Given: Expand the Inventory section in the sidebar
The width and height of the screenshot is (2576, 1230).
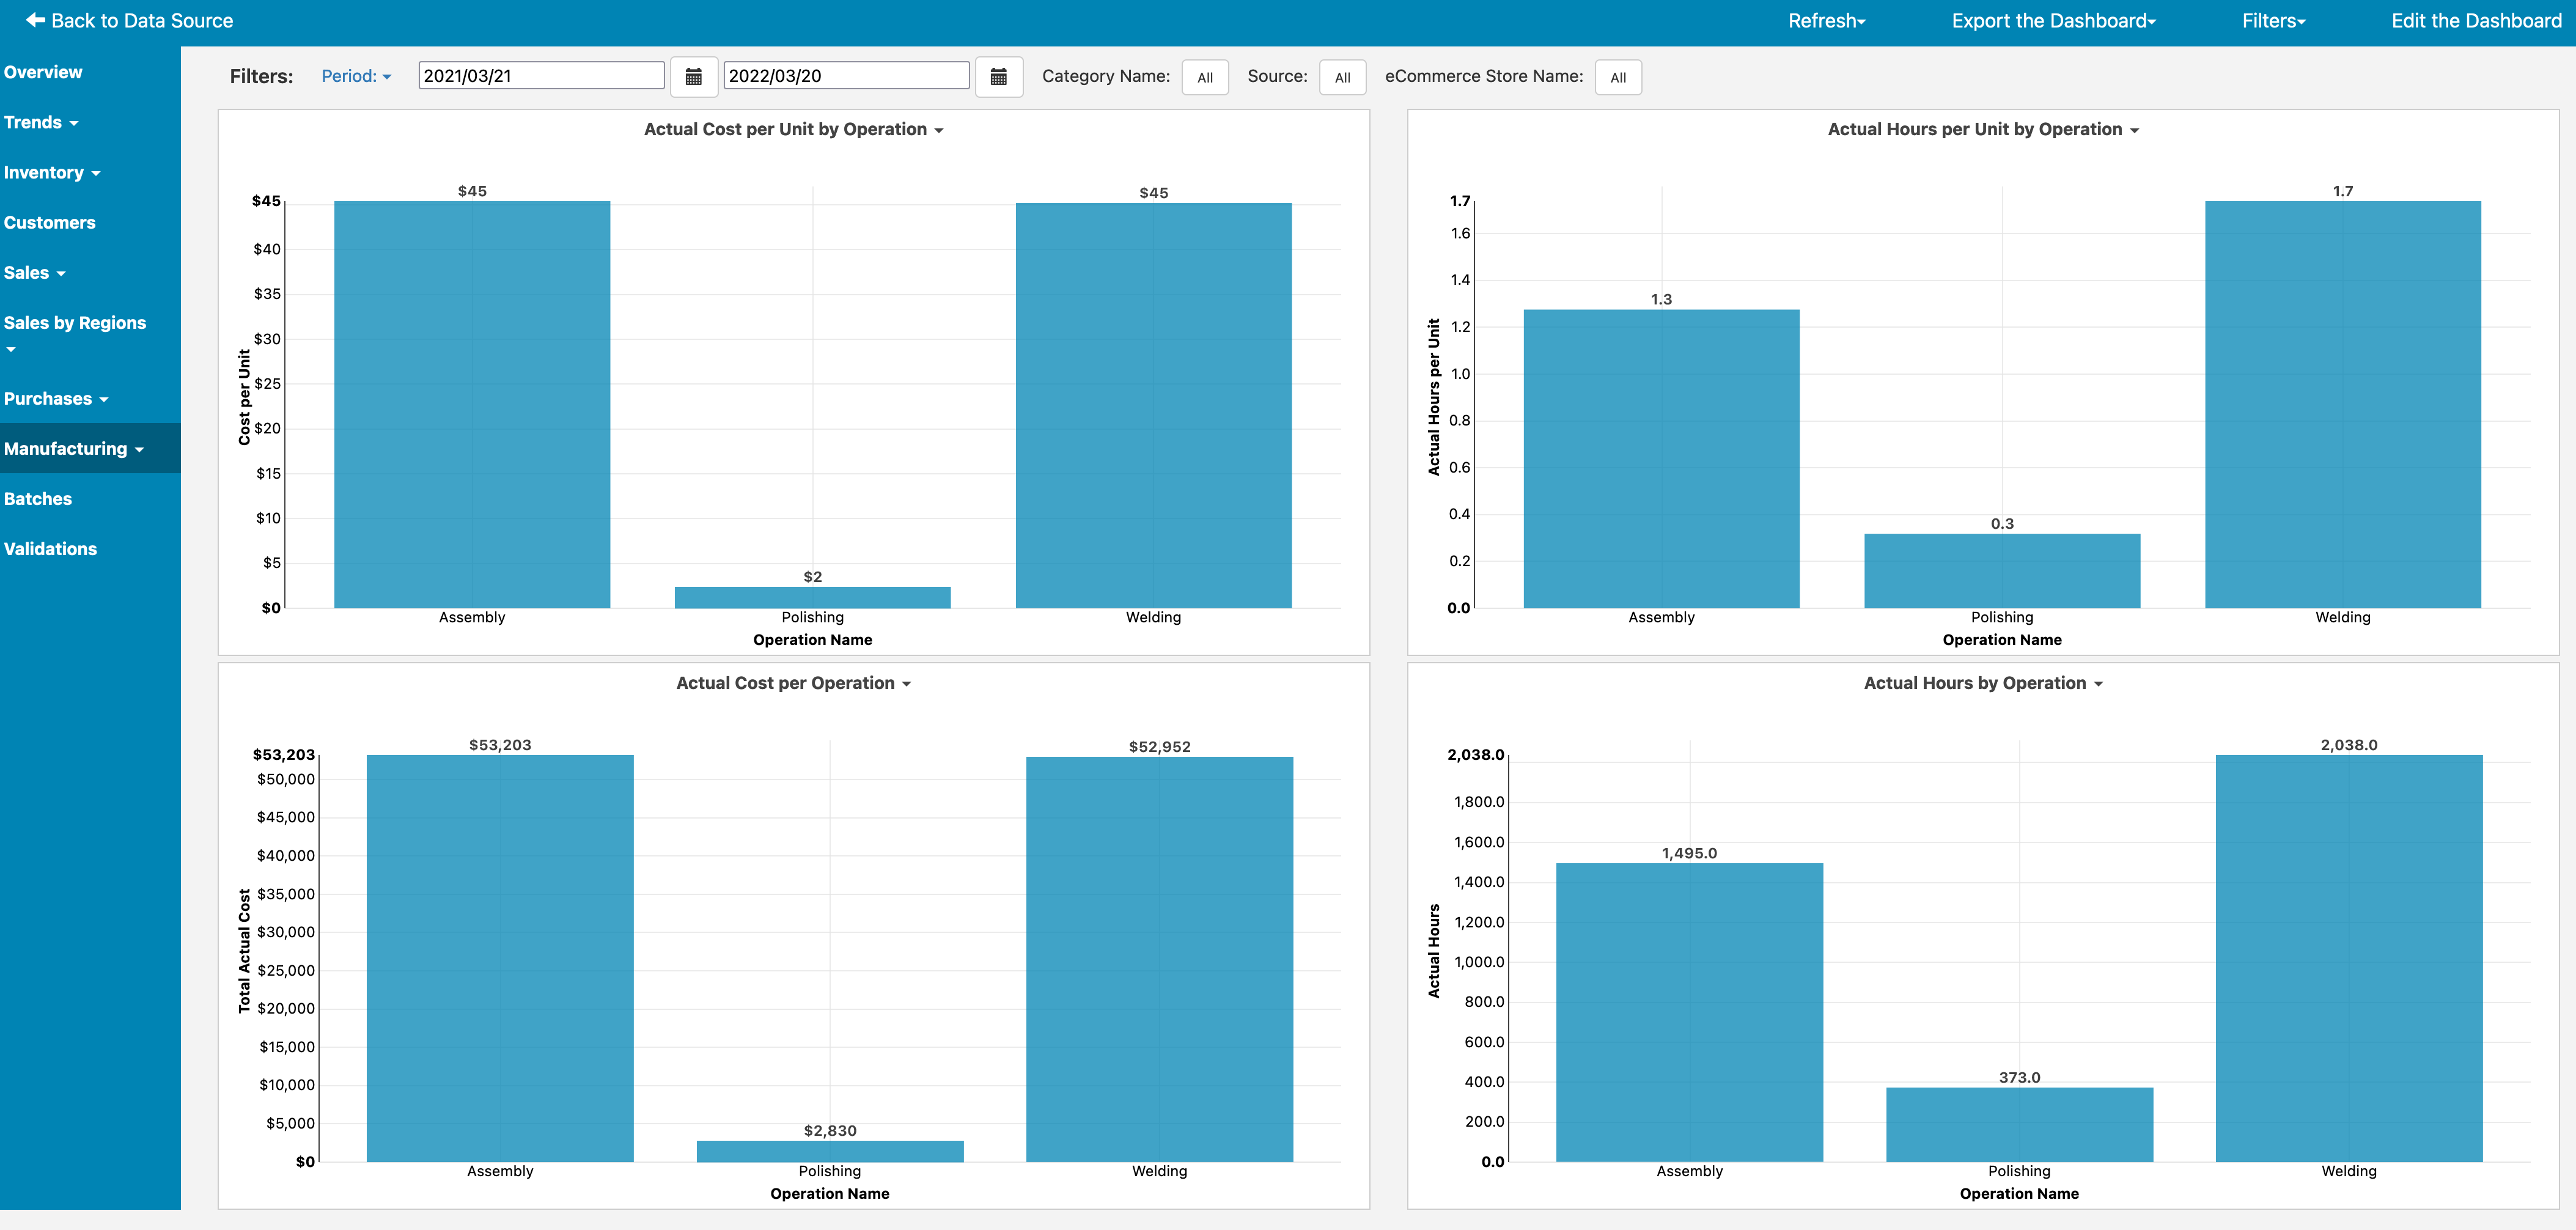Looking at the screenshot, I should [52, 172].
